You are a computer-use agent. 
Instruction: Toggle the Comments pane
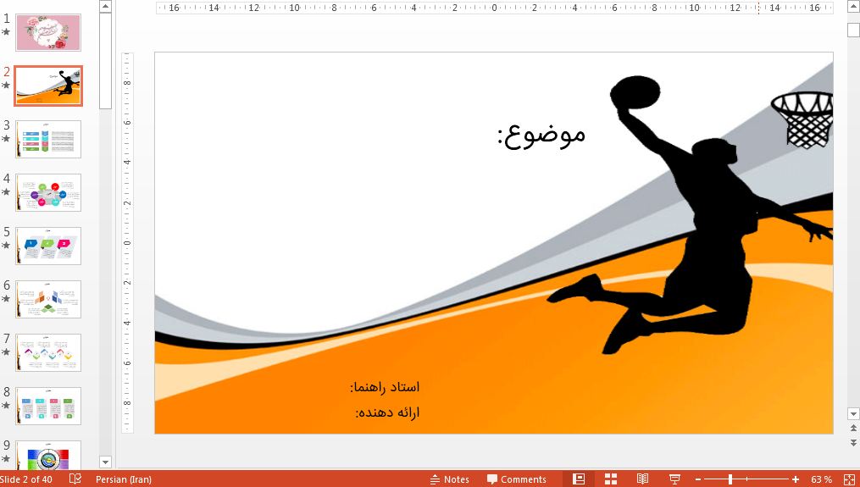[517, 479]
